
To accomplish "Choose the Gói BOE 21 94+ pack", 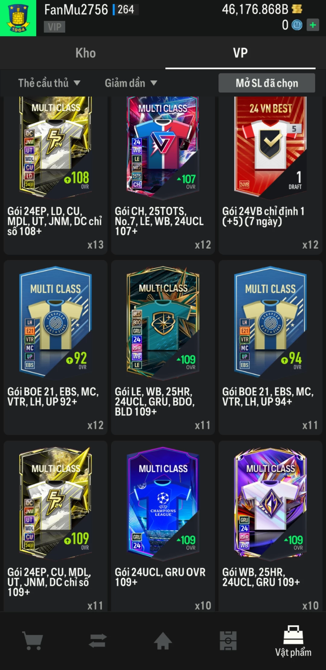I will click(x=270, y=347).
